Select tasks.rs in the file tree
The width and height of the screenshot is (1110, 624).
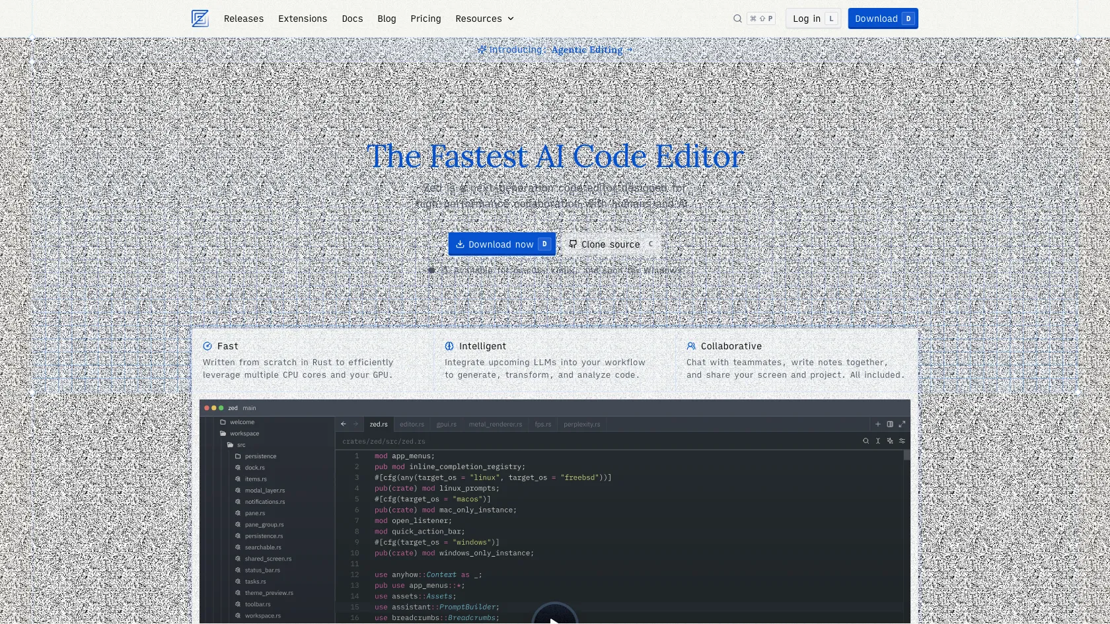coord(256,581)
